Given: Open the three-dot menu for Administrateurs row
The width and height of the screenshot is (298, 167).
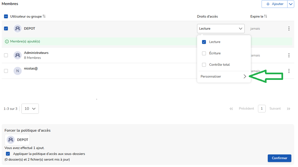Looking at the screenshot, I should pos(289,55).
